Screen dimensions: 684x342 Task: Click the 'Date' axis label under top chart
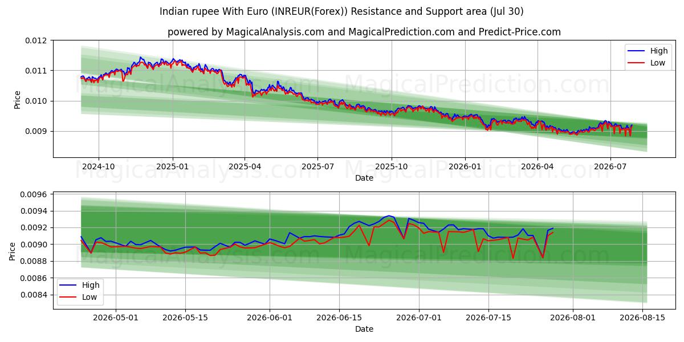(x=364, y=178)
